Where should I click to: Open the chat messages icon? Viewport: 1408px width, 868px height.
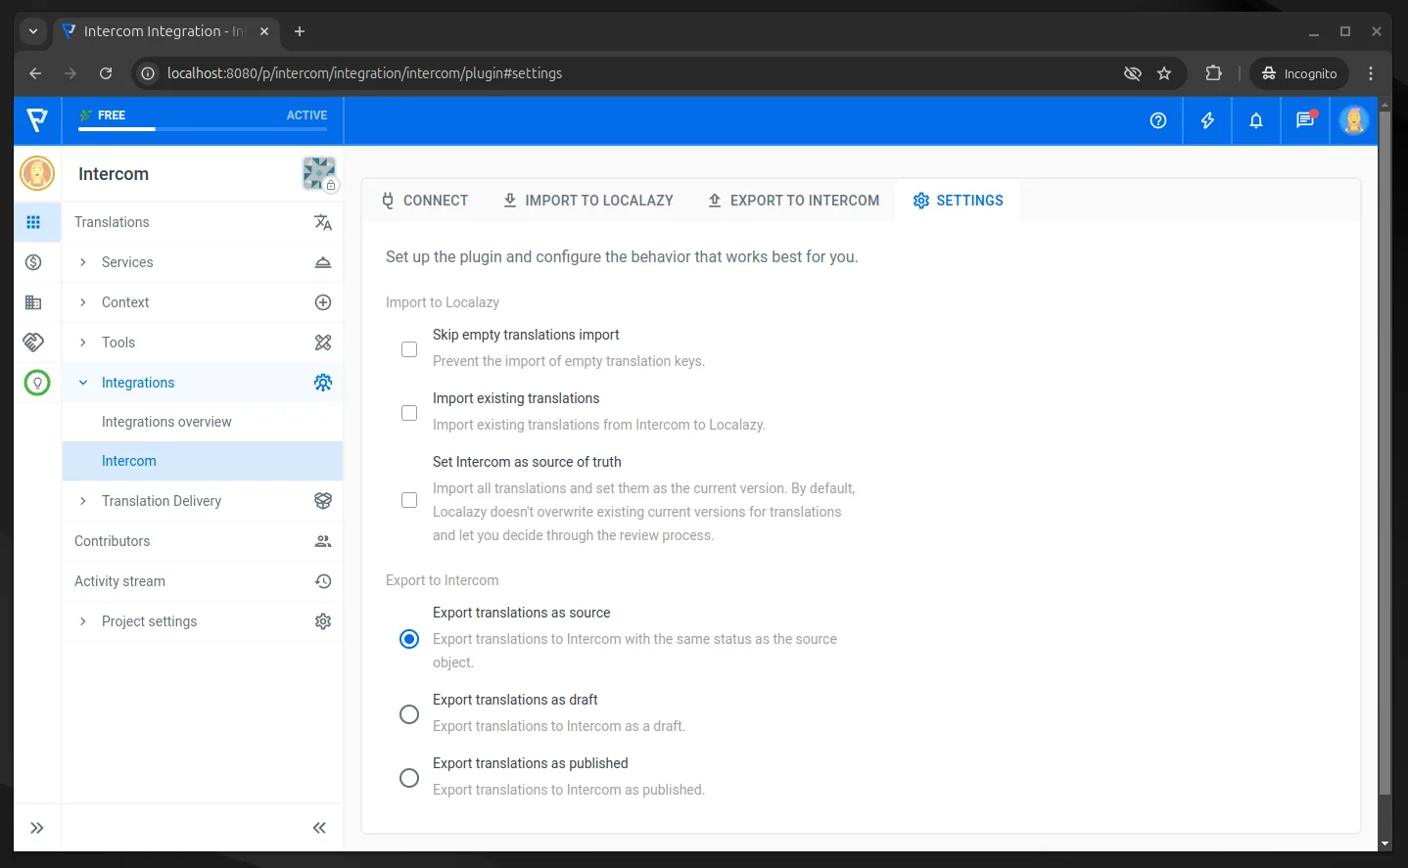tap(1305, 120)
